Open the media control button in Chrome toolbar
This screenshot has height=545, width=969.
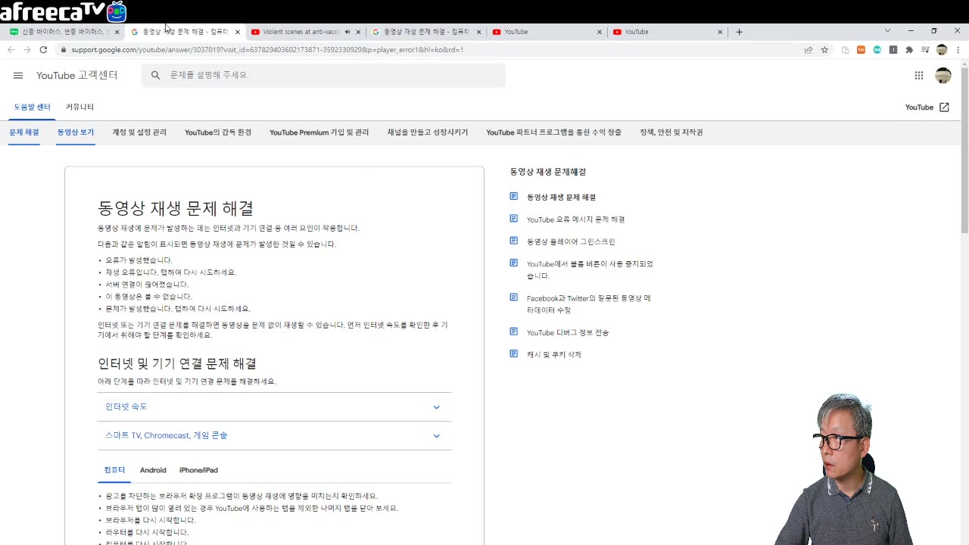coord(925,50)
